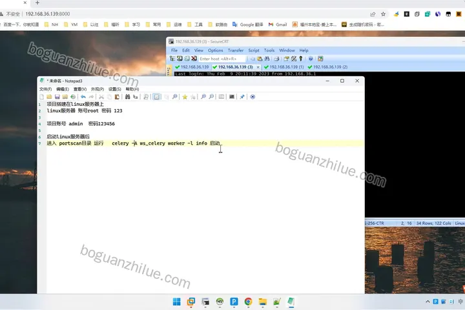
Task: Save the document with the floppy icon
Action: tap(57, 97)
